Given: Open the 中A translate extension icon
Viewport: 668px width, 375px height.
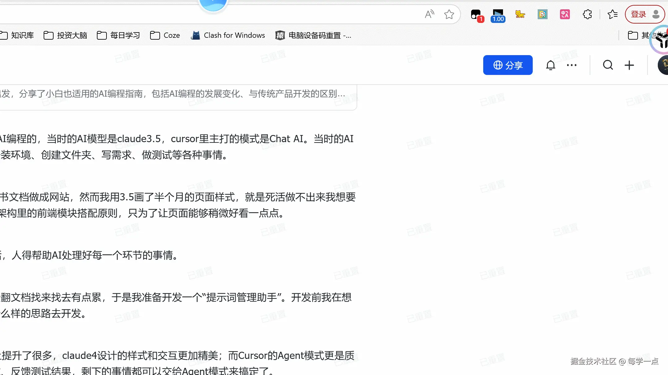Looking at the screenshot, I should pos(564,14).
